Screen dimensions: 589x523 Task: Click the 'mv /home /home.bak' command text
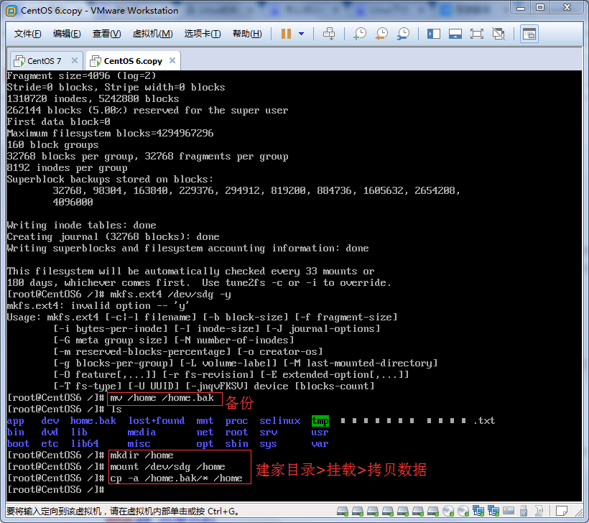(162, 398)
